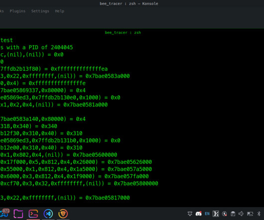Open the Settings menu
Screen dimensions: 264x220
tap(40, 11)
